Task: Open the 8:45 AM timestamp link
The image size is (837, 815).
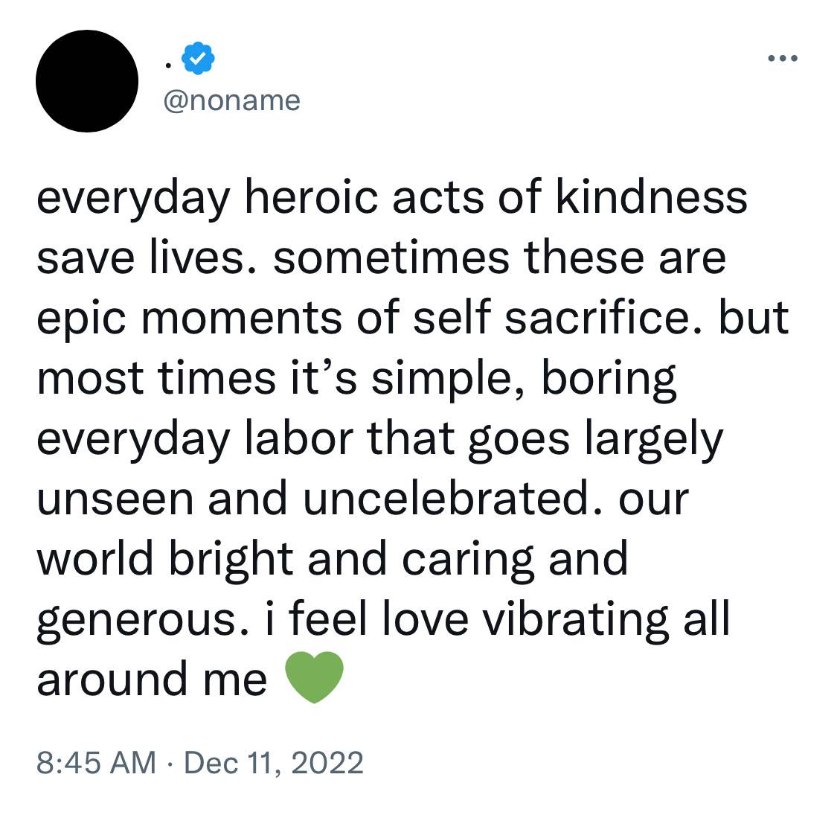Action: (x=96, y=762)
